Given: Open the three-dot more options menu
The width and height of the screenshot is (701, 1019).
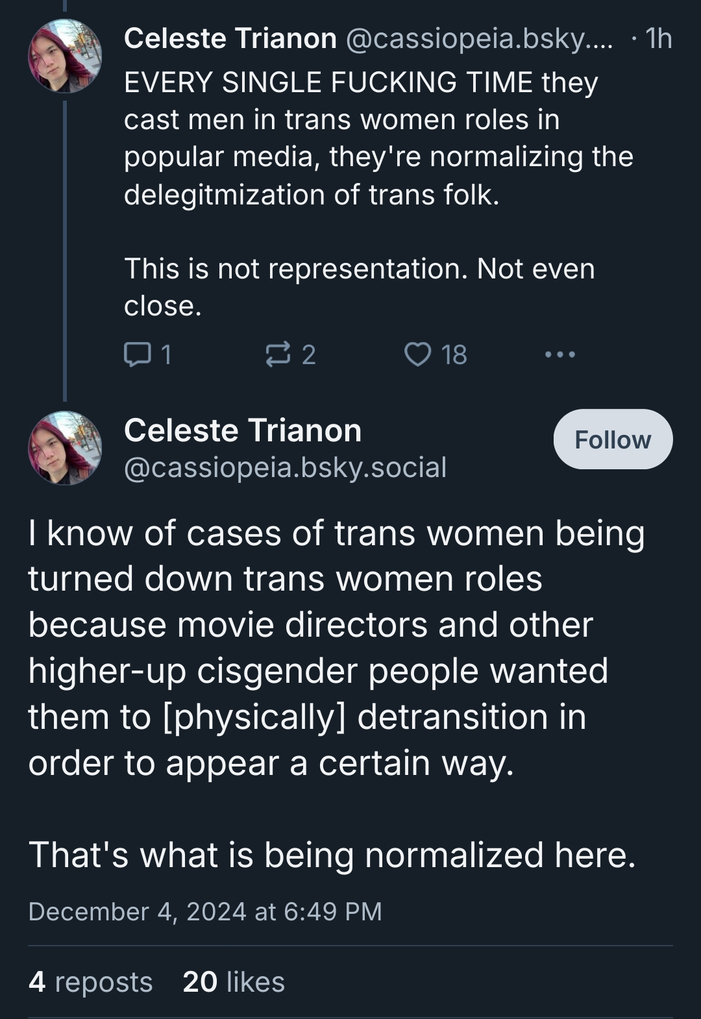Looking at the screenshot, I should [x=560, y=354].
